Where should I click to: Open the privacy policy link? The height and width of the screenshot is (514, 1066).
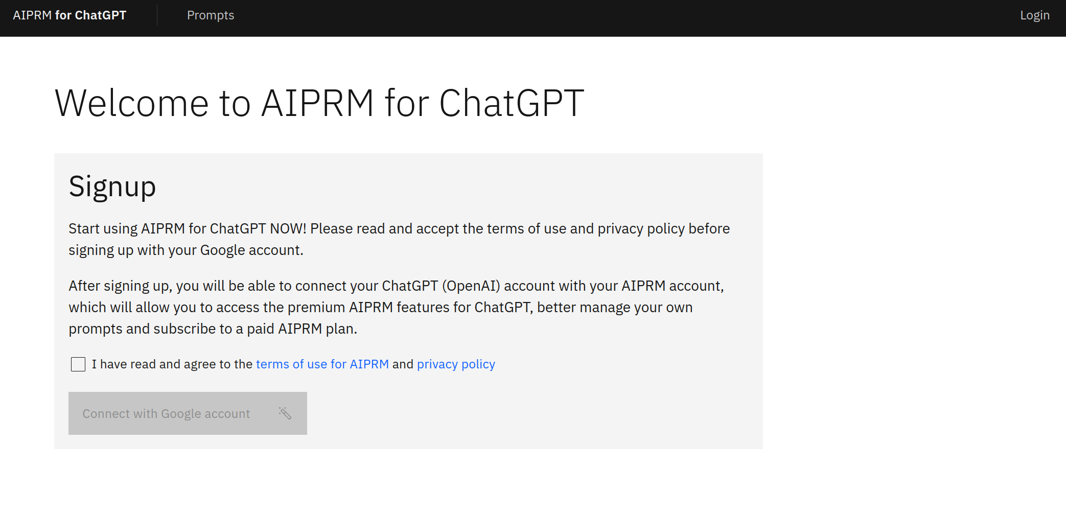[456, 364]
